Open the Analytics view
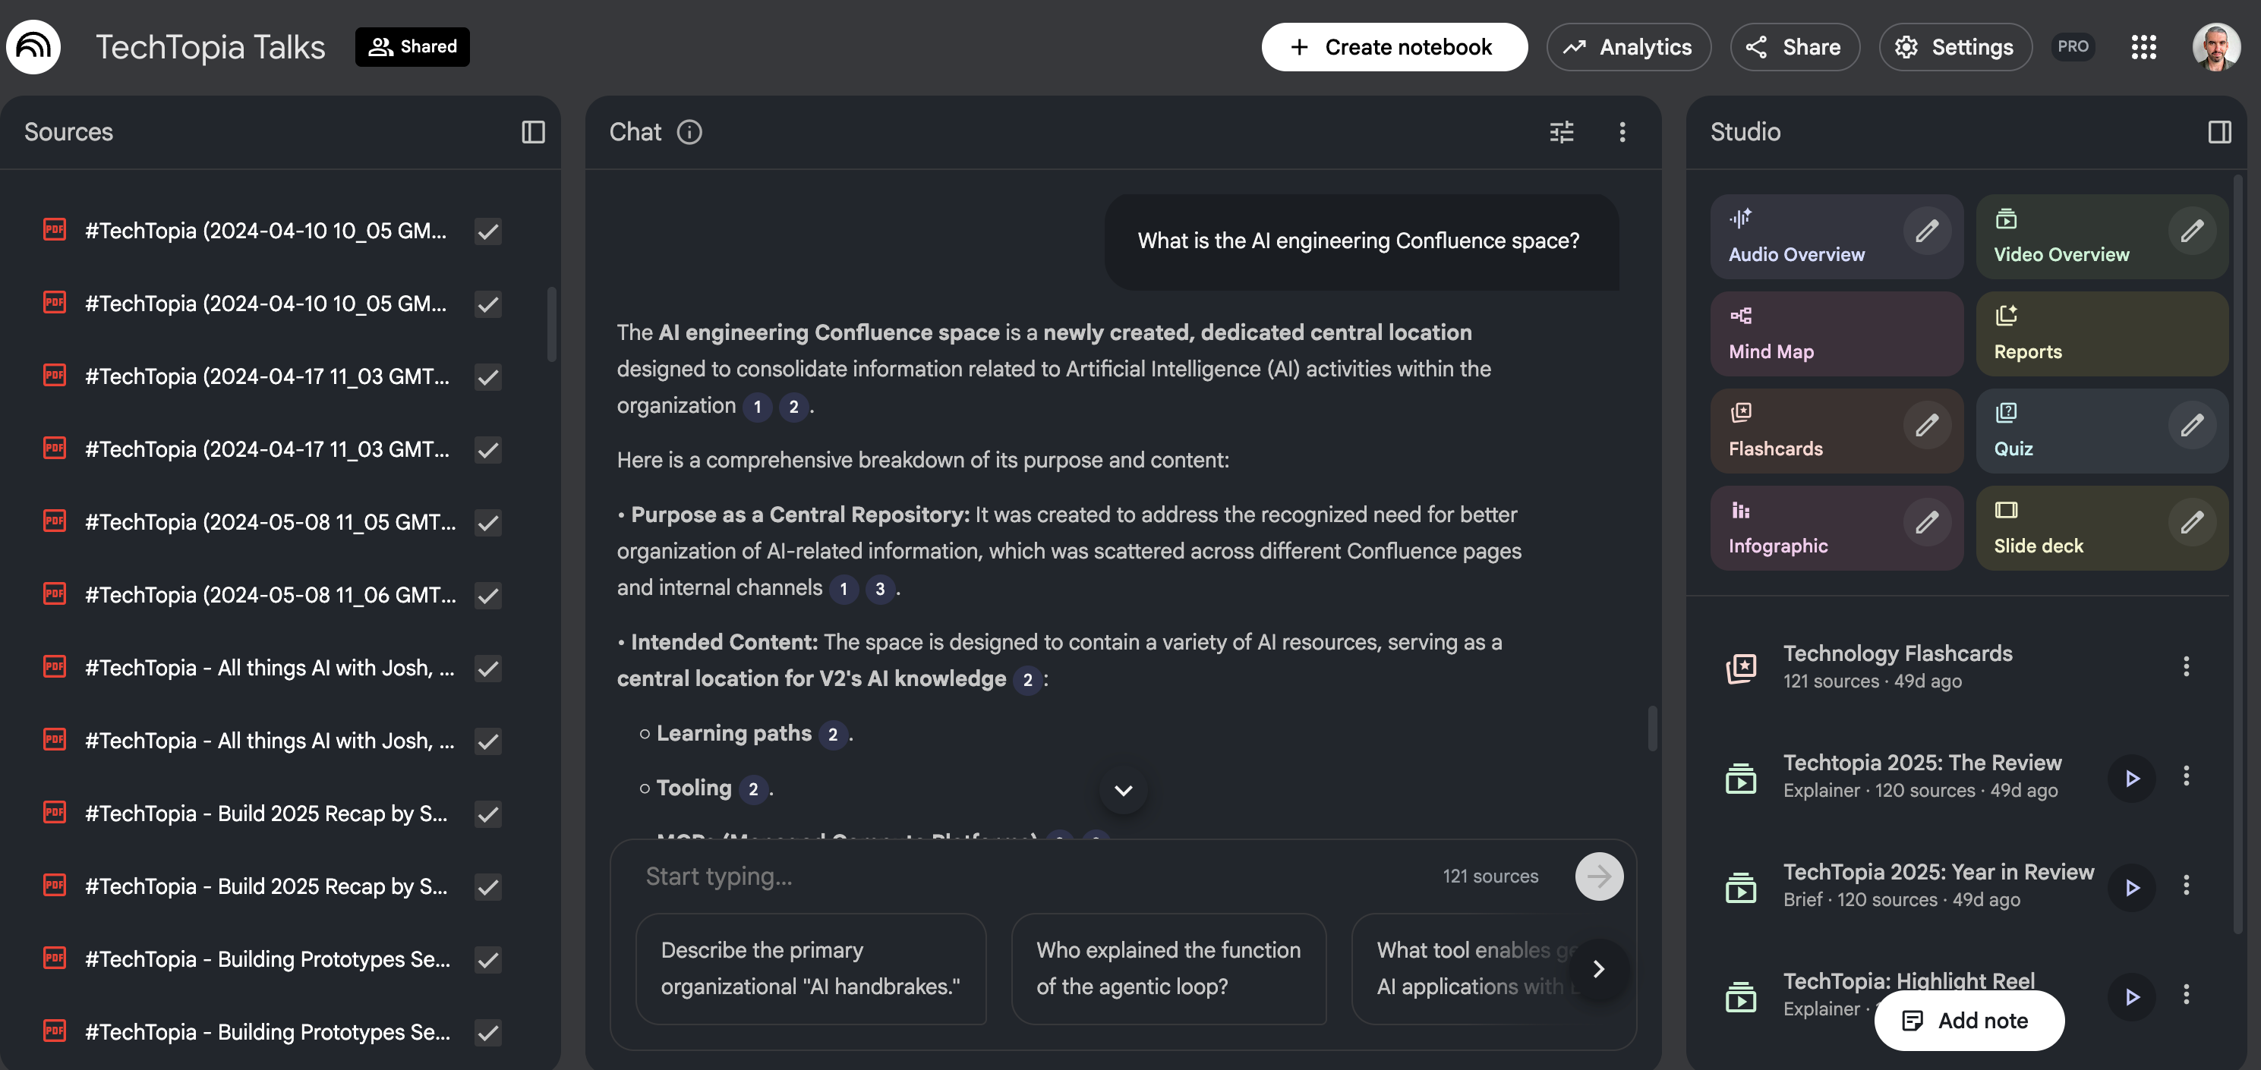 1628,46
